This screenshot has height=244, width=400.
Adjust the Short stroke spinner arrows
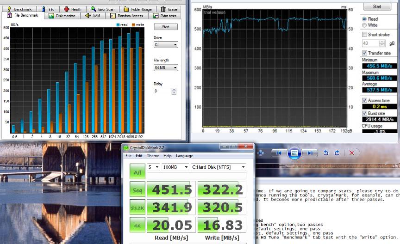pos(382,43)
